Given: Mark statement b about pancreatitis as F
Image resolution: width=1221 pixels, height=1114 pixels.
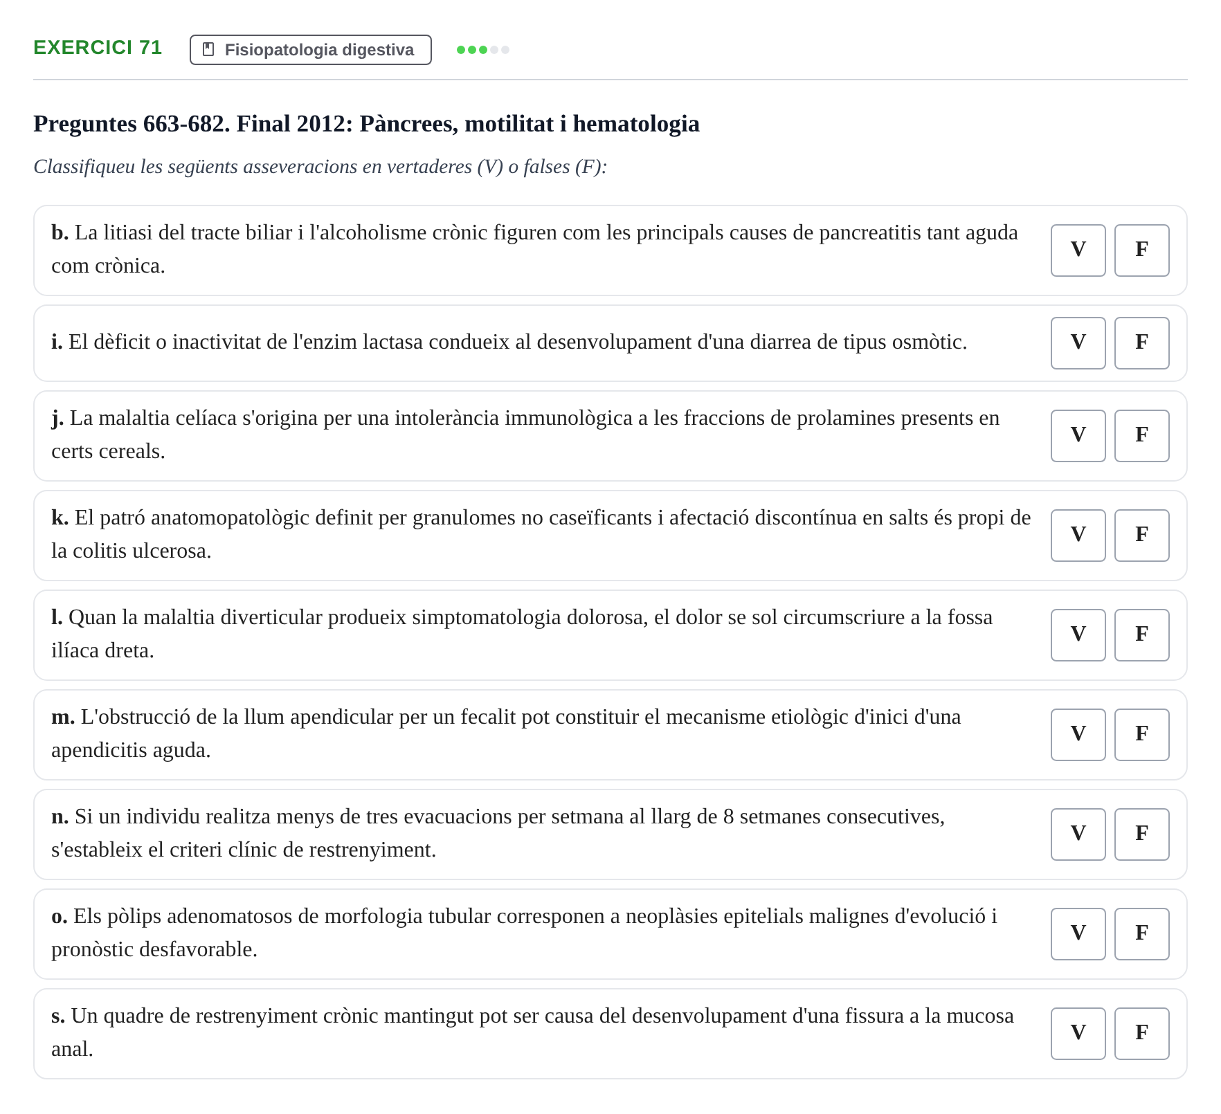Looking at the screenshot, I should [x=1141, y=250].
